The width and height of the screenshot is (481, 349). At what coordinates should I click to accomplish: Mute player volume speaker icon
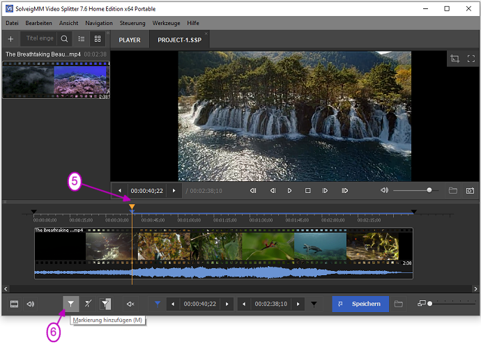coord(384,190)
